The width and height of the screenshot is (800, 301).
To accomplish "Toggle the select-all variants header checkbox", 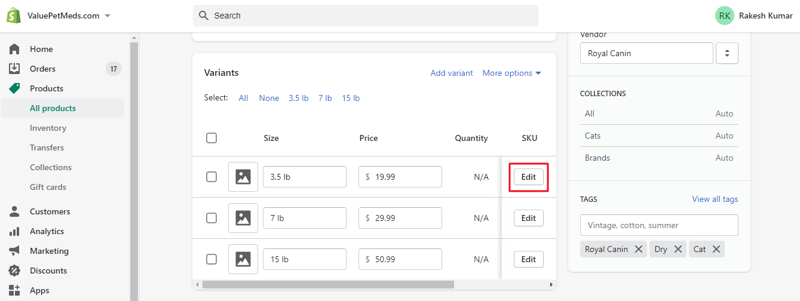I will pos(212,138).
